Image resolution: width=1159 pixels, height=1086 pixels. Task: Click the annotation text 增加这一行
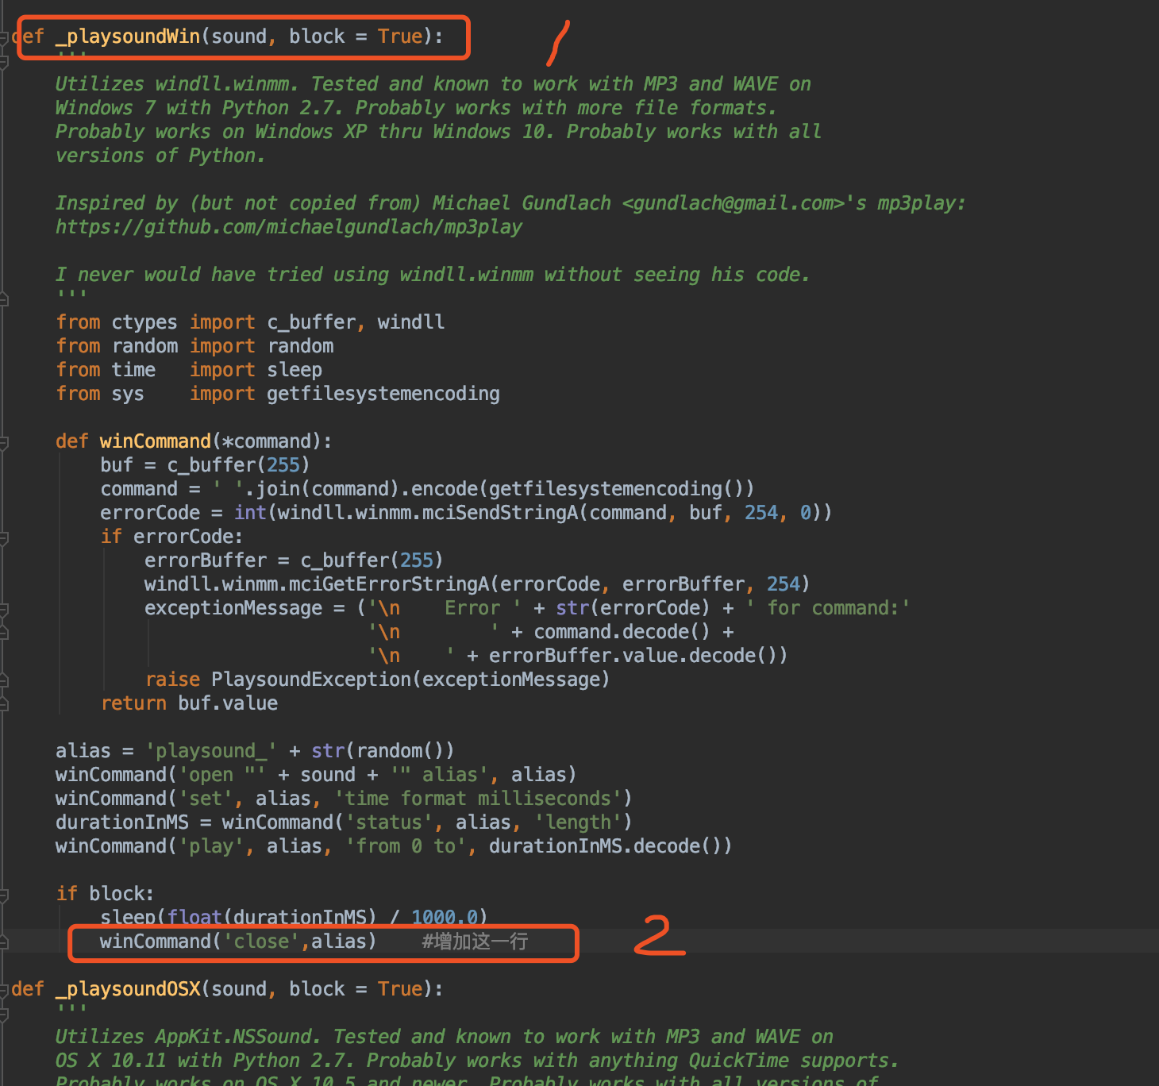tap(475, 941)
